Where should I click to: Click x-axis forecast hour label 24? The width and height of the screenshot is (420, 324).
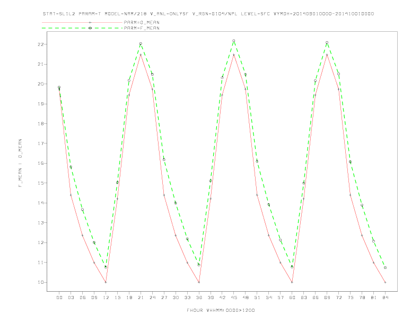pos(152,298)
